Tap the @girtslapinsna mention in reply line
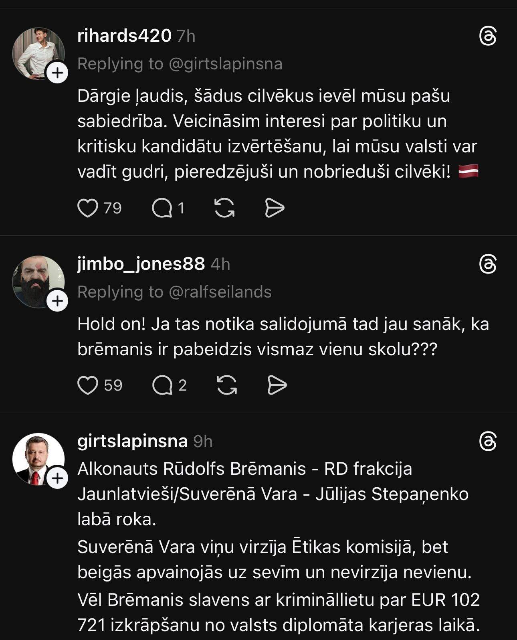 [226, 64]
